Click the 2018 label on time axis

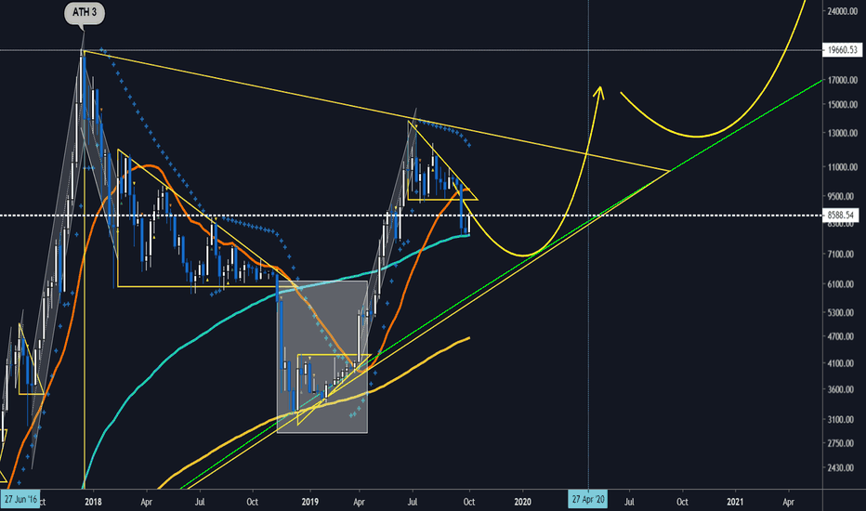pyautogui.click(x=93, y=502)
